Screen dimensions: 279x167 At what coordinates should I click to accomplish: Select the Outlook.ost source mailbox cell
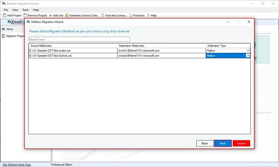73,55
